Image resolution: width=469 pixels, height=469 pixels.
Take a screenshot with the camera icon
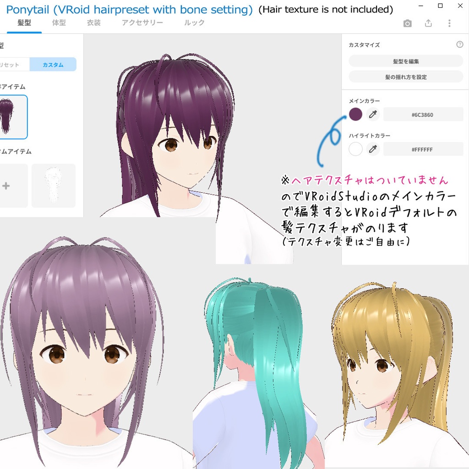tap(407, 23)
